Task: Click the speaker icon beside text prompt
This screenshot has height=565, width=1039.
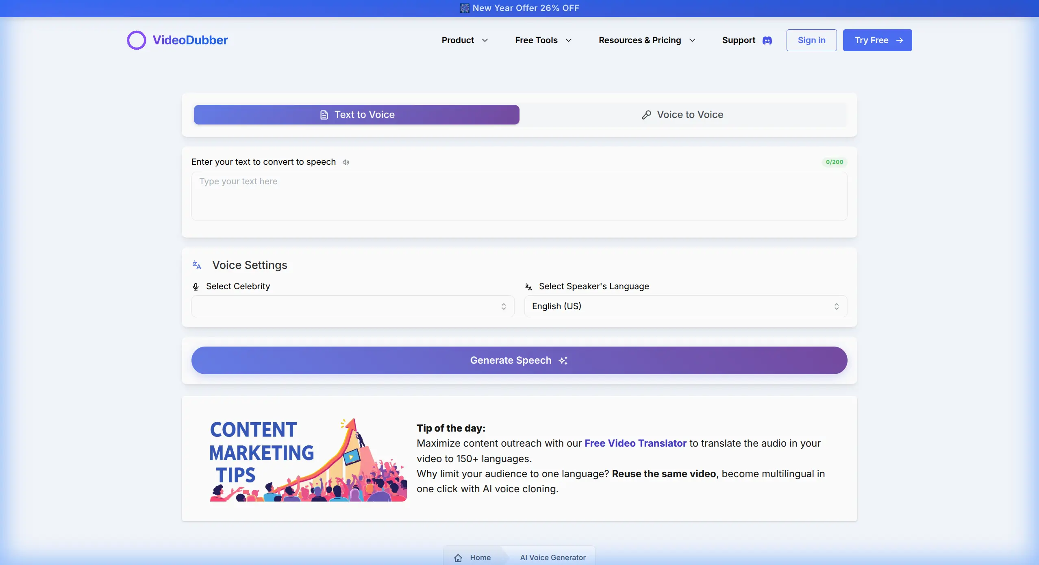Action: (346, 162)
